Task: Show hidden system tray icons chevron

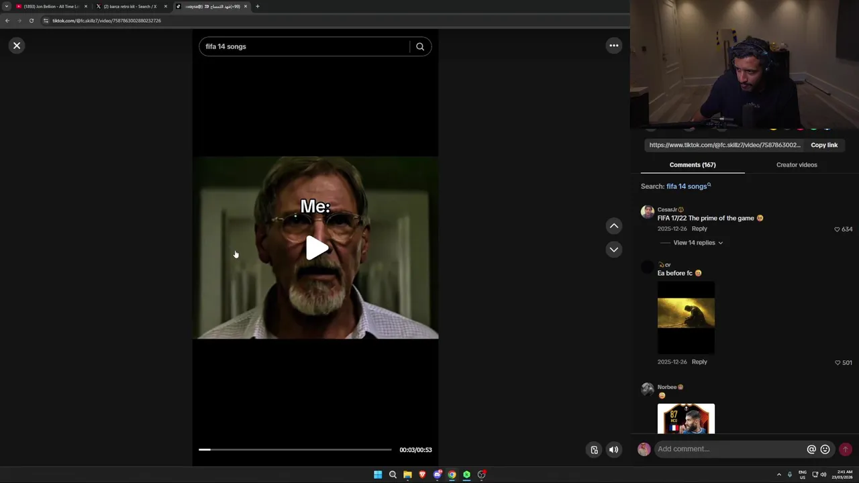Action: pyautogui.click(x=778, y=474)
